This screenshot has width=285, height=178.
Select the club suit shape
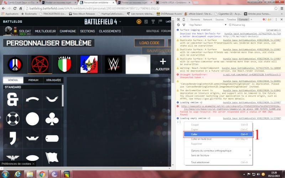coord(52,119)
